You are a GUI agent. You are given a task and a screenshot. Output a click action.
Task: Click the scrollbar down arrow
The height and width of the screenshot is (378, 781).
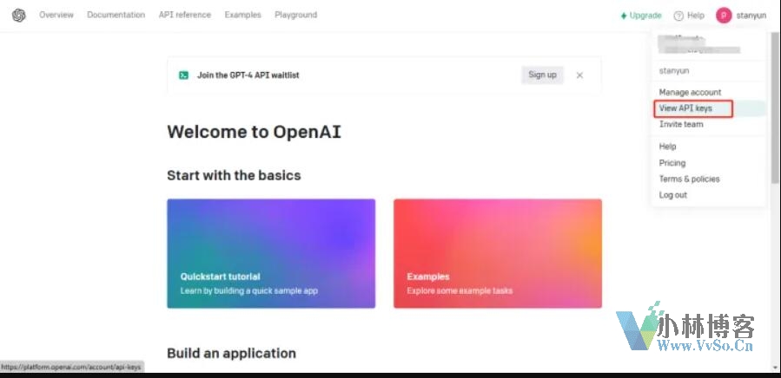(x=776, y=368)
